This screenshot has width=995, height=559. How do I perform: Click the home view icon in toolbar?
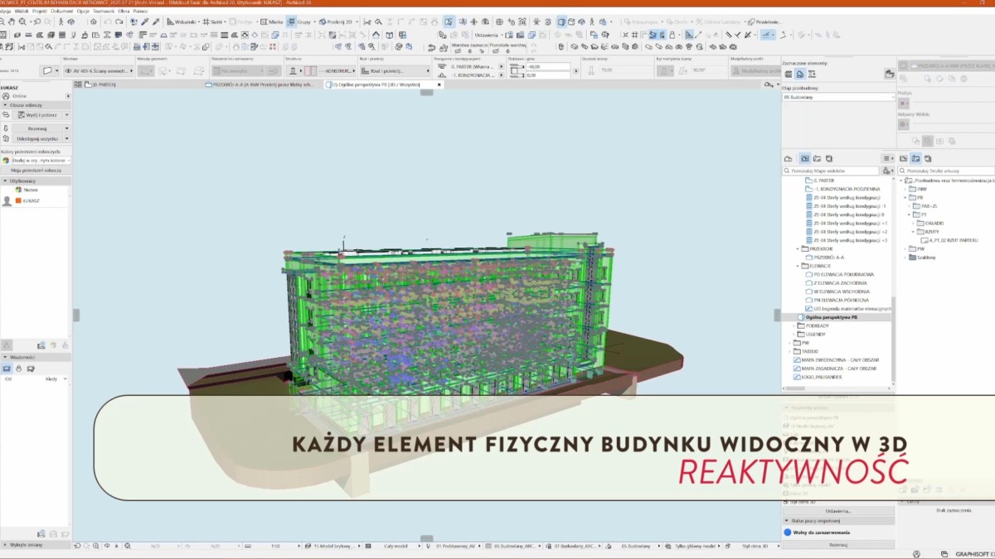point(93,21)
